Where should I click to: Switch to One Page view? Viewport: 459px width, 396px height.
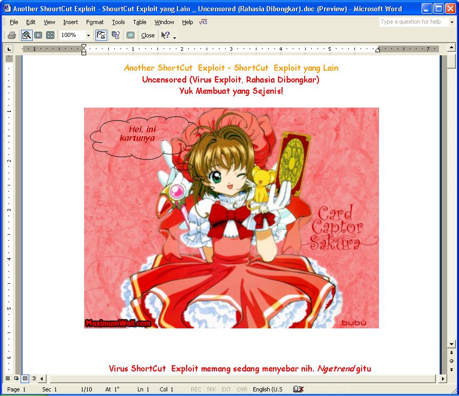click(x=38, y=35)
